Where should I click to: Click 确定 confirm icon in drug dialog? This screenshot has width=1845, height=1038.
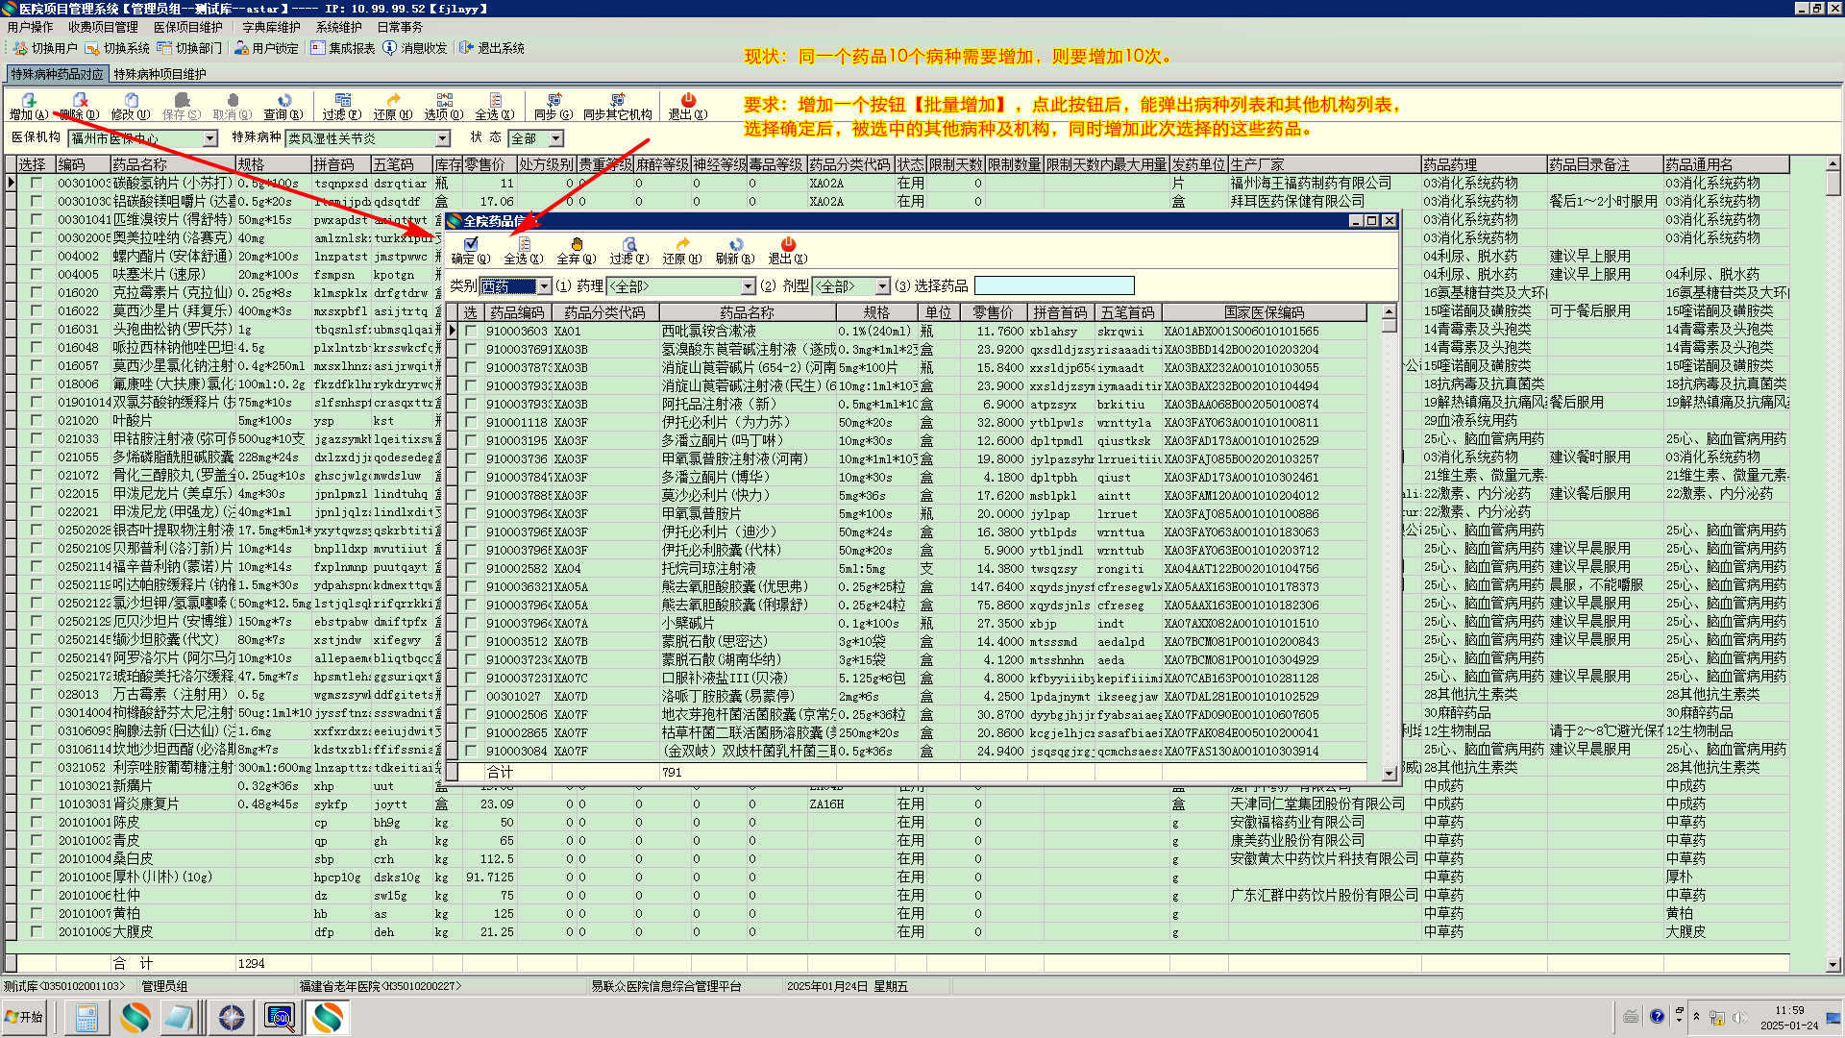pyautogui.click(x=471, y=250)
